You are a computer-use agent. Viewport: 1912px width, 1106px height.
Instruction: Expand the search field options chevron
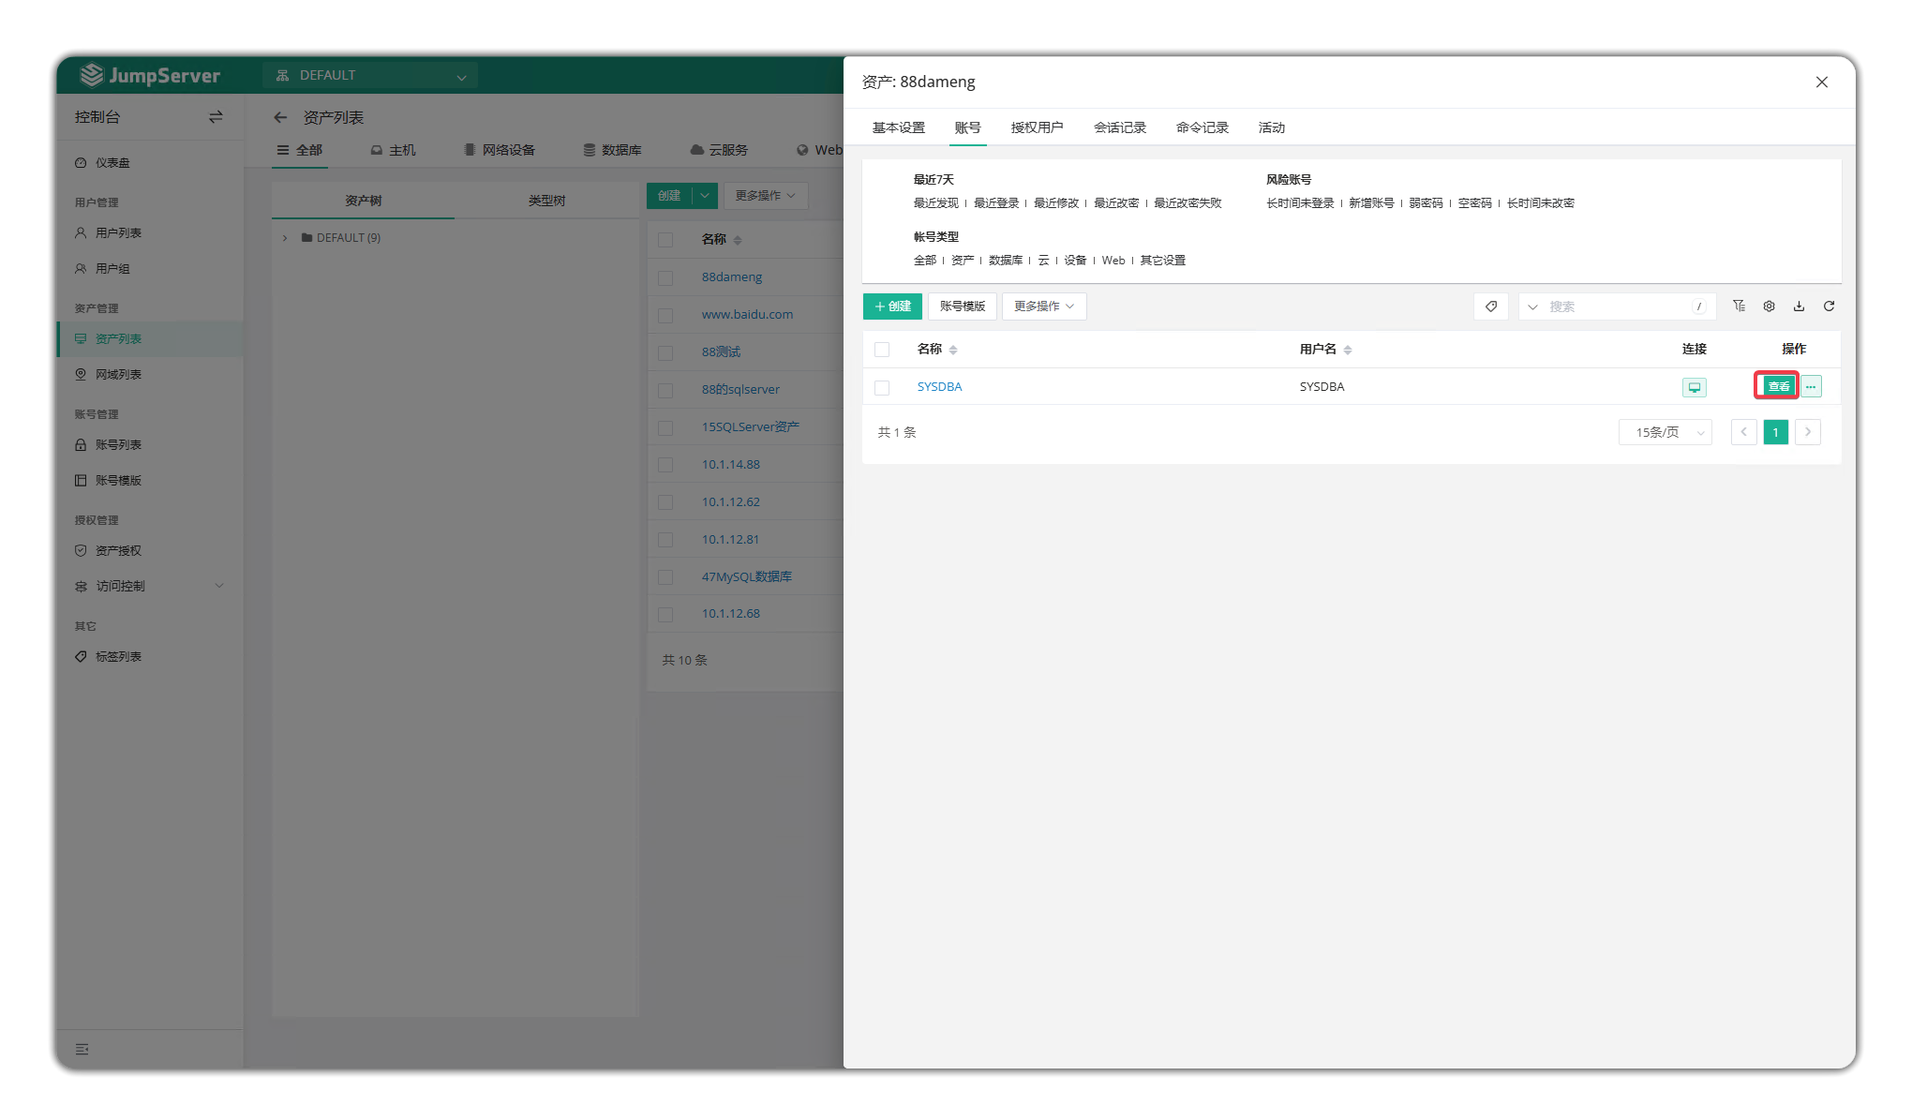click(x=1532, y=306)
